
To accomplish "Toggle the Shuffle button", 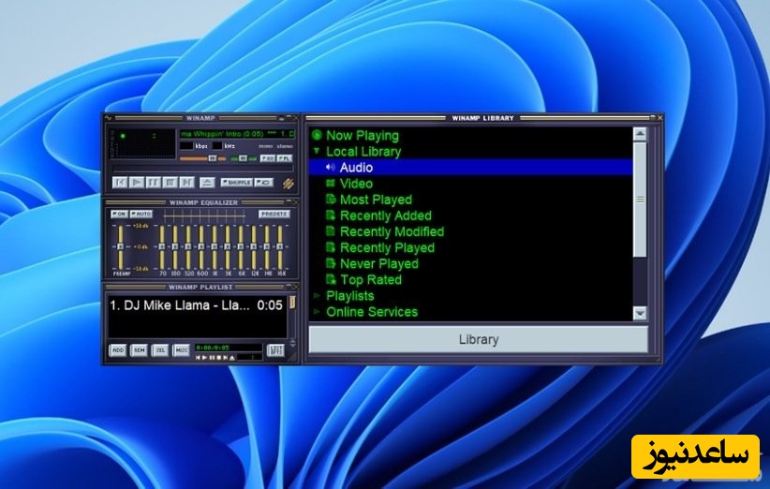I will pos(236,183).
